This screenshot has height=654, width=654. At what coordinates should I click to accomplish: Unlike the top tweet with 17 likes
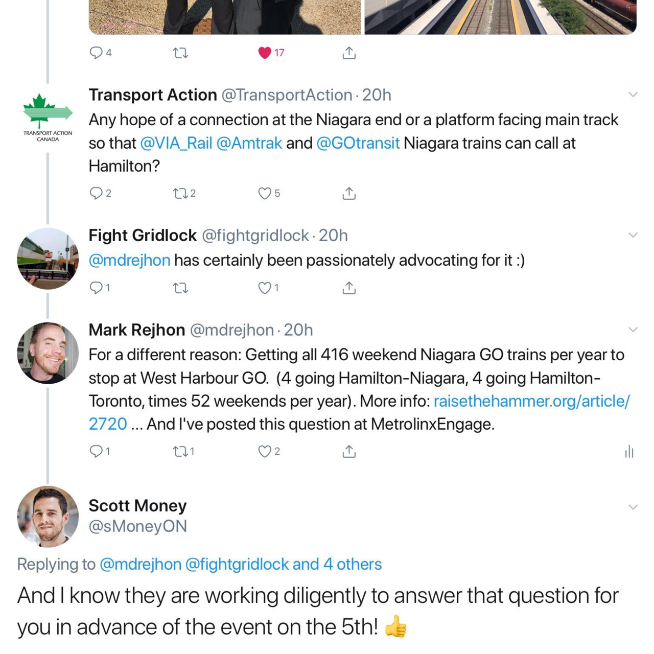[265, 53]
